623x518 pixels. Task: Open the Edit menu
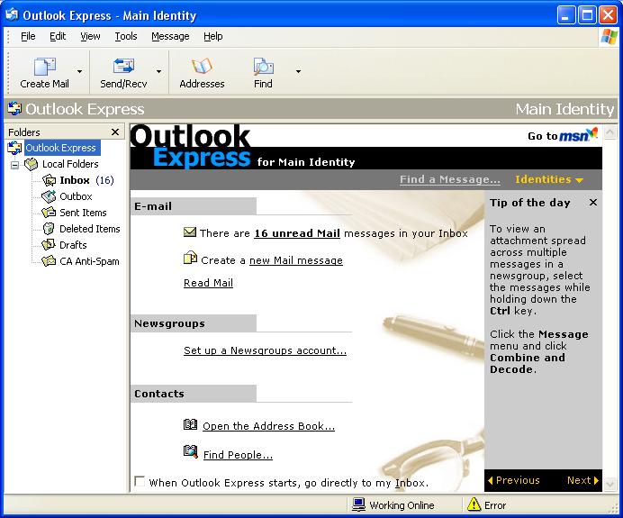(58, 36)
